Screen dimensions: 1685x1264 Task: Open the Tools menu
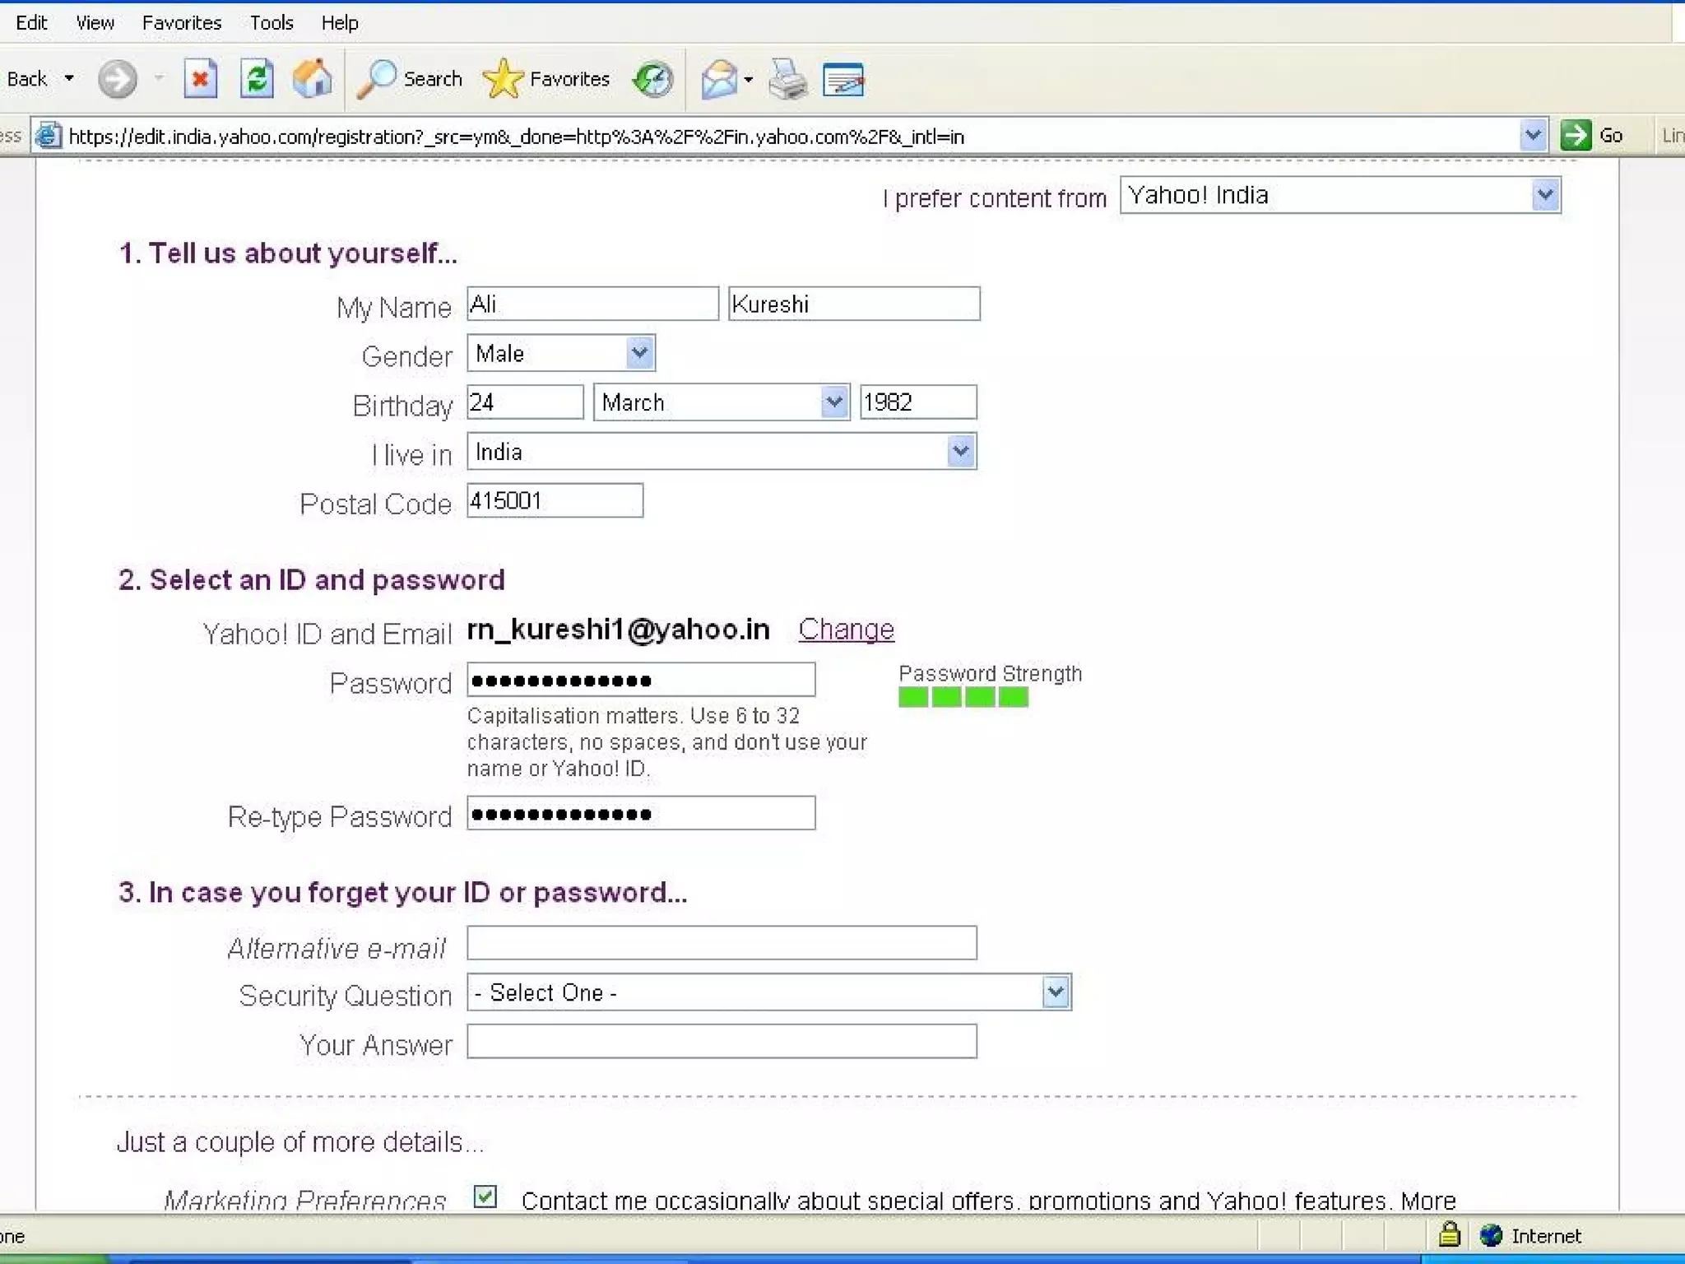point(272,23)
